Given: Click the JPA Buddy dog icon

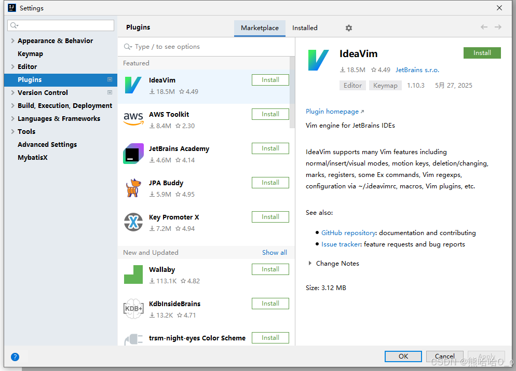Looking at the screenshot, I should click(x=133, y=188).
